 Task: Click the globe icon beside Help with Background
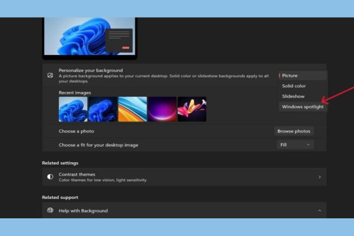point(50,211)
